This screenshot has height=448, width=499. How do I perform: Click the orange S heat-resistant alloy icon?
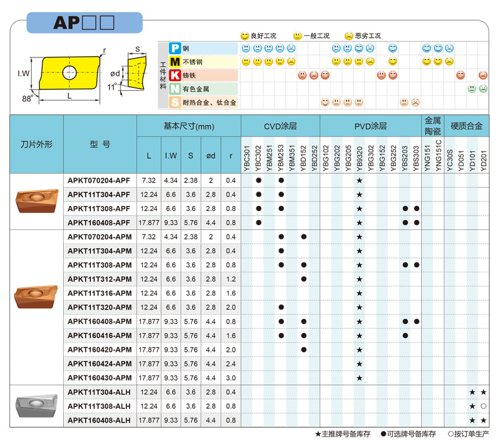click(175, 102)
